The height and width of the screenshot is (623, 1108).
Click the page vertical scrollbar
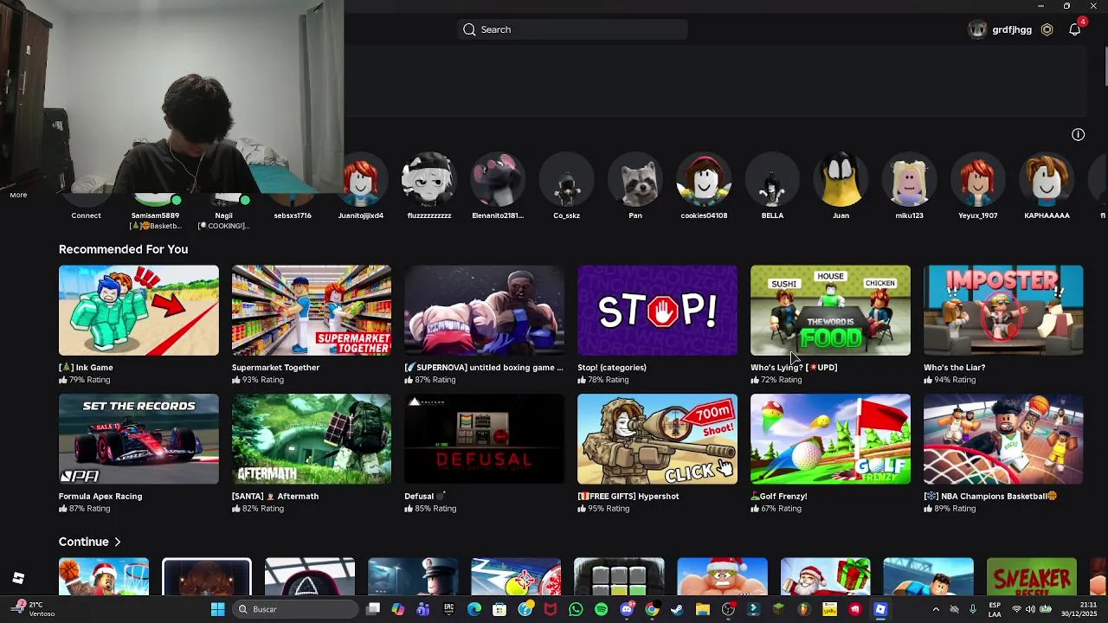coord(1105,65)
